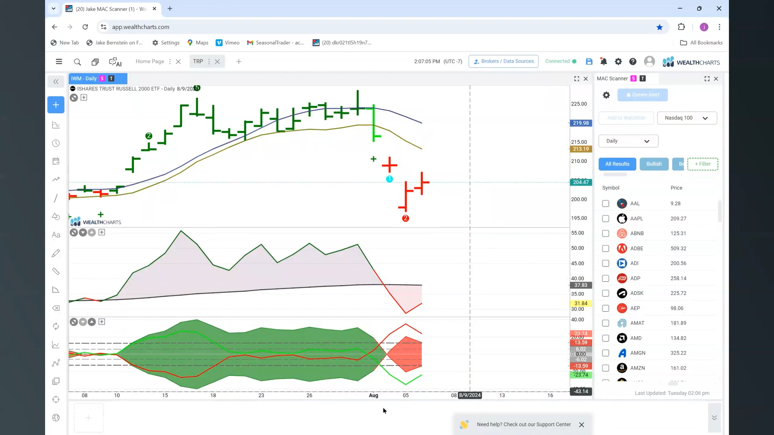The height and width of the screenshot is (435, 774).
Task: Expand the bottom panel double chevron
Action: [714, 418]
